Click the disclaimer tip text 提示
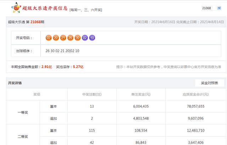227x145 pixels. (x=169, y=67)
